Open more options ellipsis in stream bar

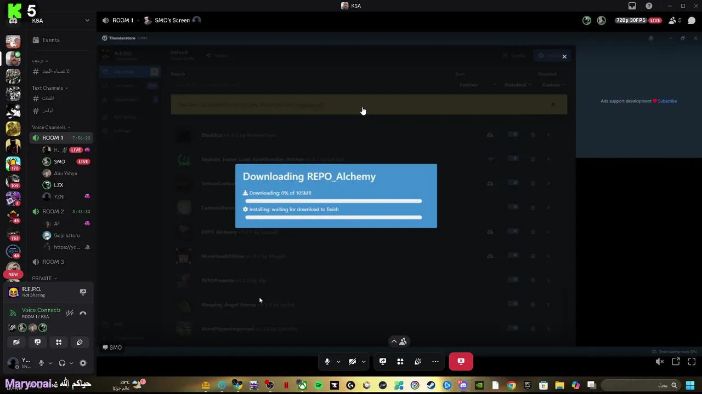click(x=435, y=362)
